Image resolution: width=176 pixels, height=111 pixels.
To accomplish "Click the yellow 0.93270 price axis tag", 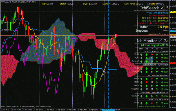I will pos(173,12).
